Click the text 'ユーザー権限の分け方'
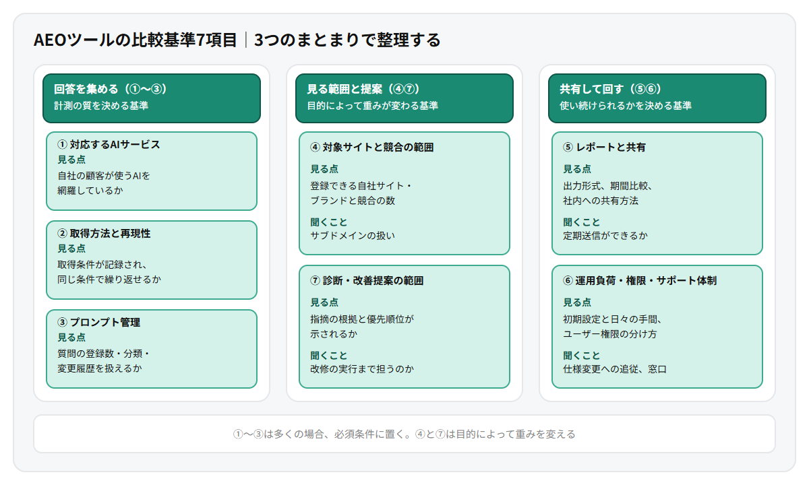Screen dimensions: 809x485 610,333
